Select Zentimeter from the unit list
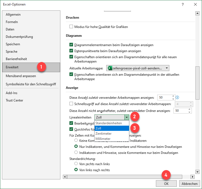This screenshot has width=202, height=189. pyautogui.click(x=112, y=134)
